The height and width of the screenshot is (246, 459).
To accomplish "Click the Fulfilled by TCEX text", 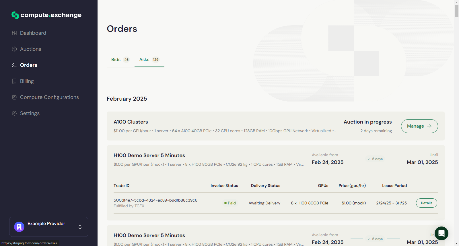I will tap(129, 206).
